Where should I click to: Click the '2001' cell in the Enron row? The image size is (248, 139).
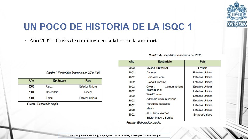31,98
